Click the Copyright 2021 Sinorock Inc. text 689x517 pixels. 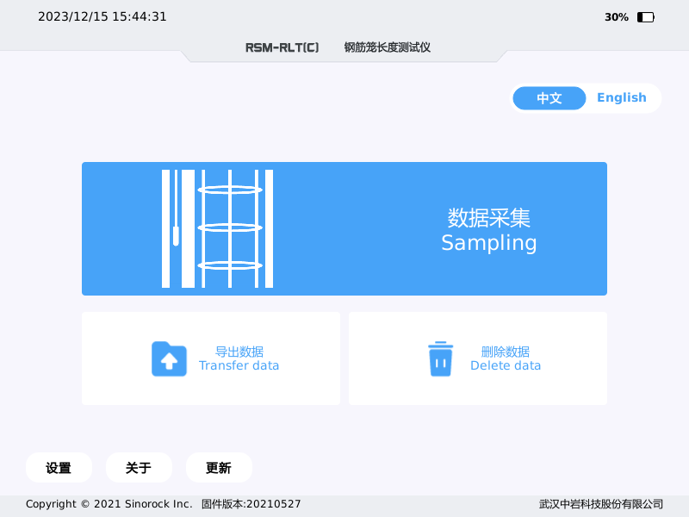(109, 504)
